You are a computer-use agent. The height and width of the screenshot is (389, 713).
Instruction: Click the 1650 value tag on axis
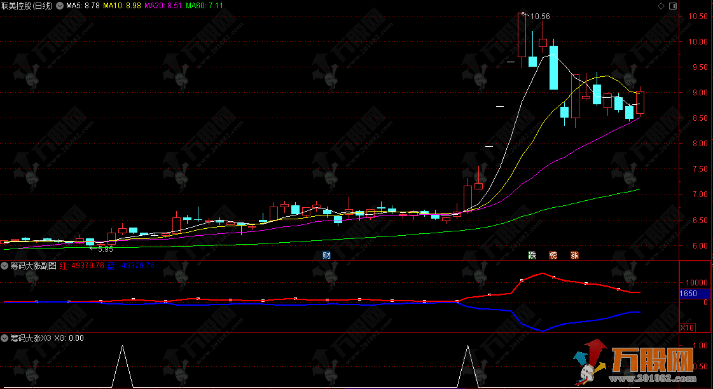pyautogui.click(x=689, y=294)
